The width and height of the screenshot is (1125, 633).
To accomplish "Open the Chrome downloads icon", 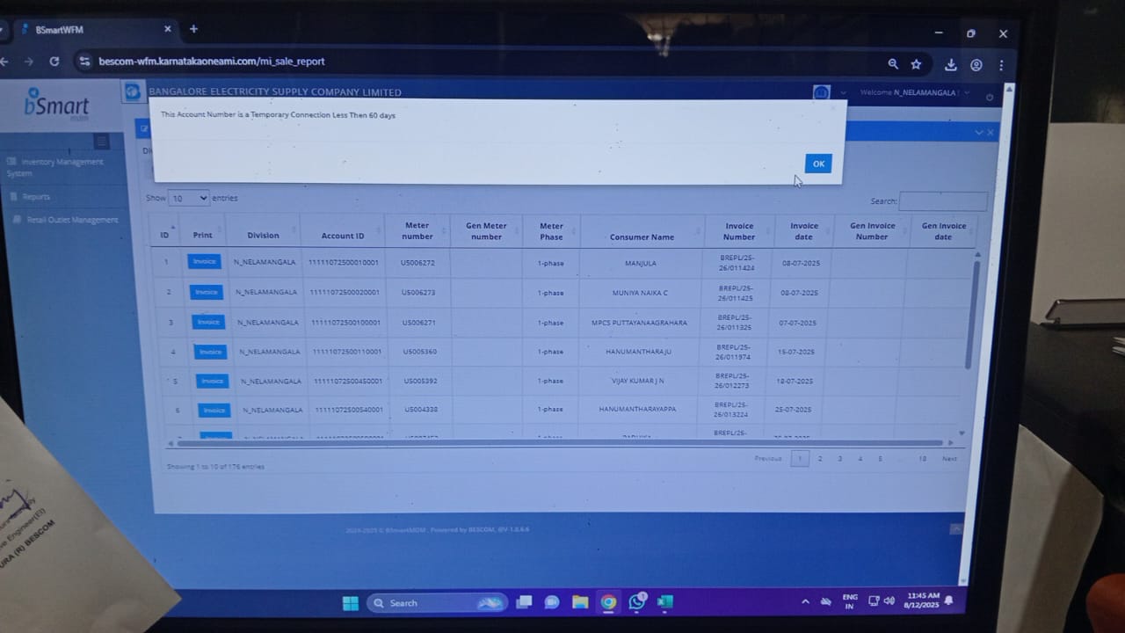I will [951, 65].
